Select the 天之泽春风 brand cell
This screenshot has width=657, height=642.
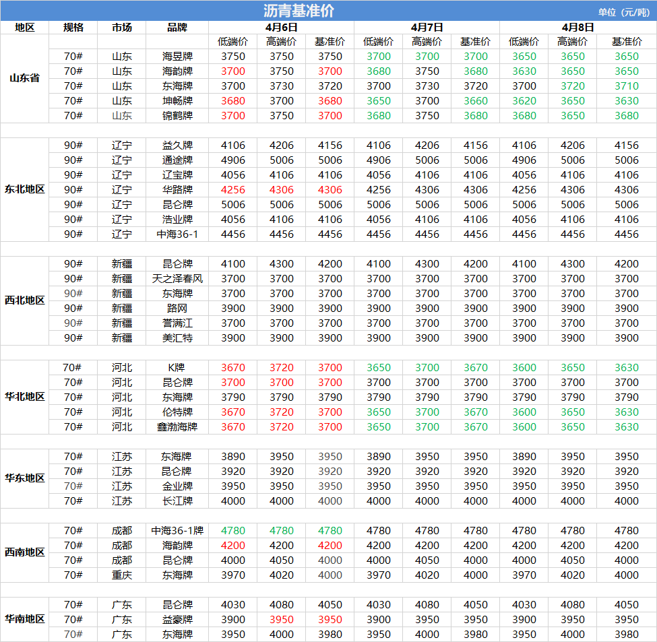(x=177, y=279)
